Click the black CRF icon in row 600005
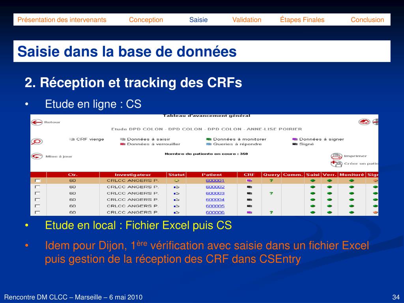Viewport: 404px width, 303px height. [x=249, y=206]
